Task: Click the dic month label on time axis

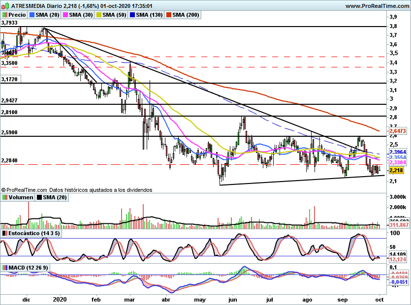Action: [x=27, y=300]
